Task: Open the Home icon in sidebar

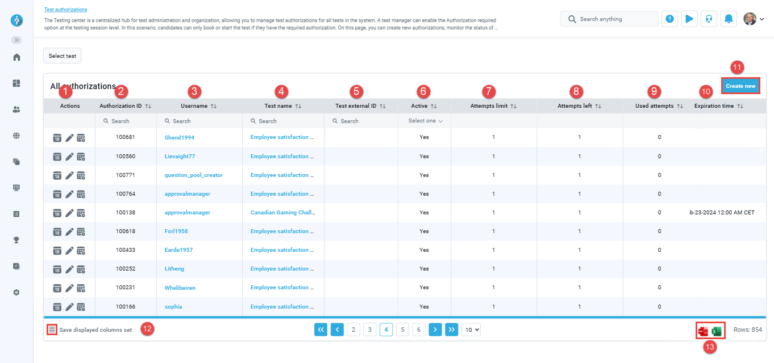Action: 16,57
